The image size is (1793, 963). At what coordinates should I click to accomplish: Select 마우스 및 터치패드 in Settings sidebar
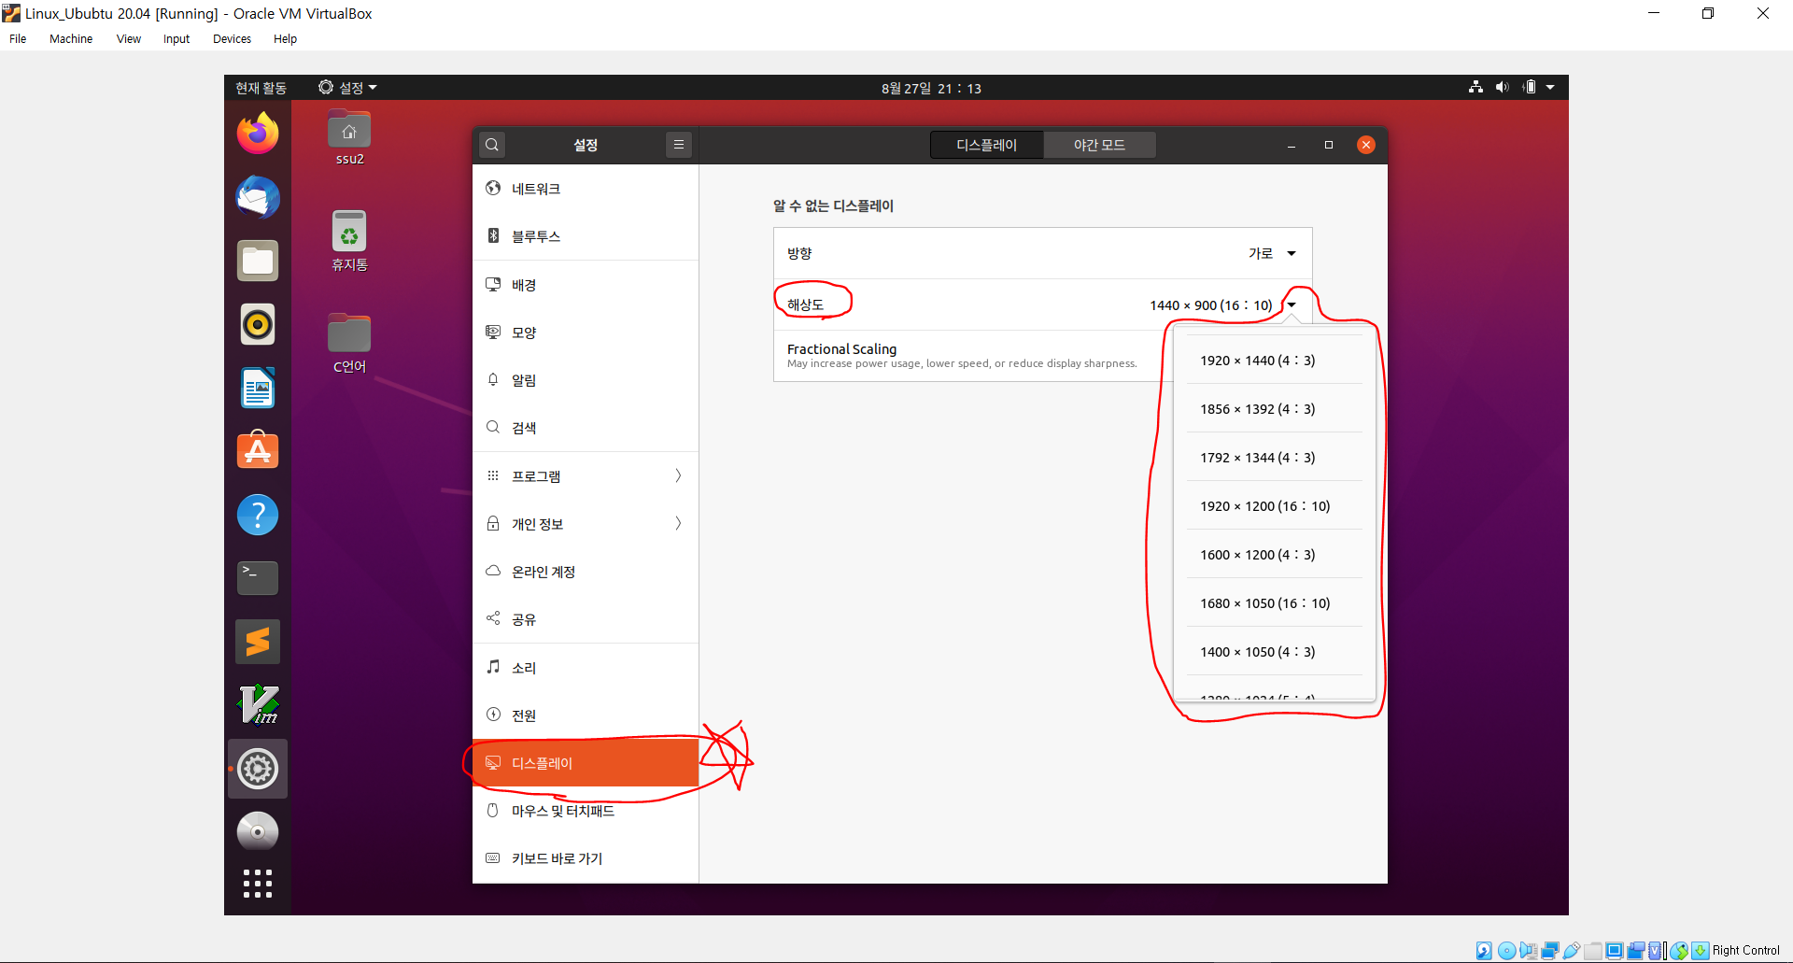pyautogui.click(x=586, y=811)
